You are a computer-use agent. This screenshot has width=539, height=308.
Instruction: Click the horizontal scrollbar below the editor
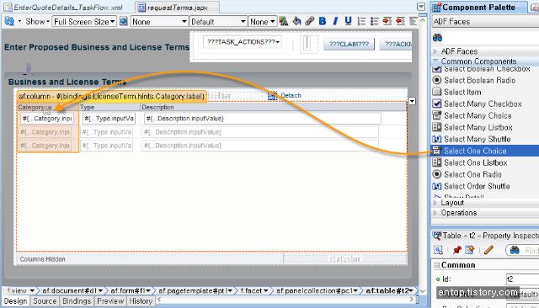pos(285,300)
